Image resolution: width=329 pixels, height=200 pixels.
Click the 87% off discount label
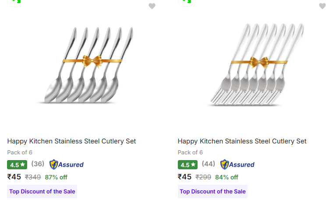[x=56, y=177]
